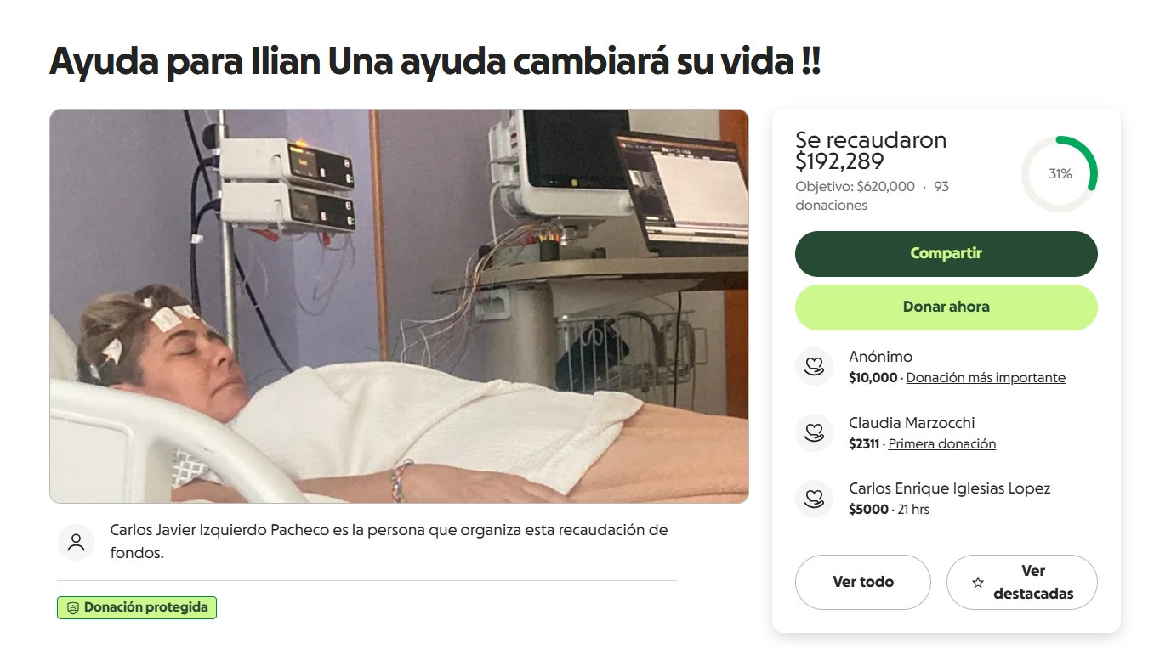Open the fundraiser hospital photo
This screenshot has height=660, width=1171.
[399, 306]
